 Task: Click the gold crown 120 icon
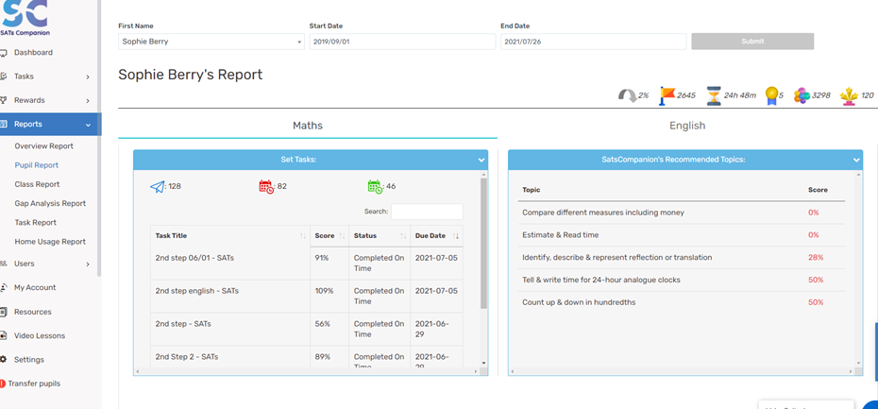(x=849, y=95)
